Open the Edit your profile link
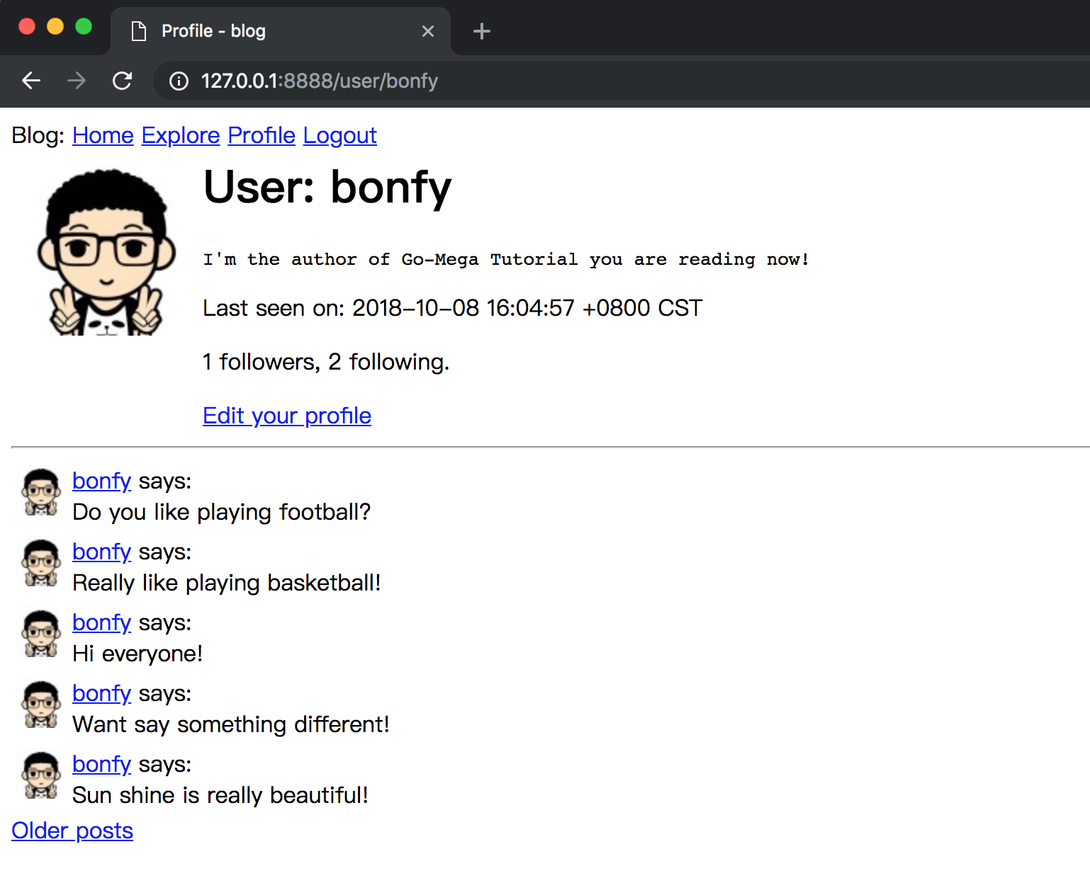The height and width of the screenshot is (895, 1090). coord(286,416)
